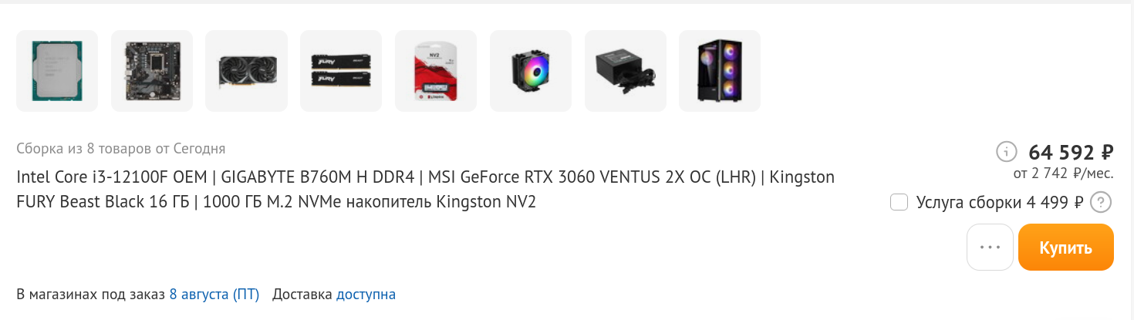The width and height of the screenshot is (1134, 320).
Task: Select the GIGABYTE motherboard thumbnail
Action: pos(152,71)
